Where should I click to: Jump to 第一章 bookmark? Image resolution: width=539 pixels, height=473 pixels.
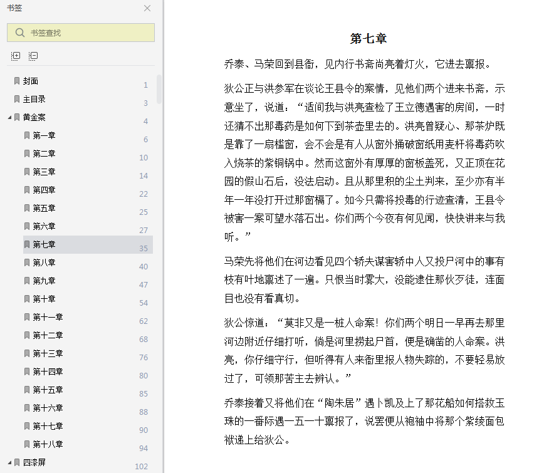[44, 135]
